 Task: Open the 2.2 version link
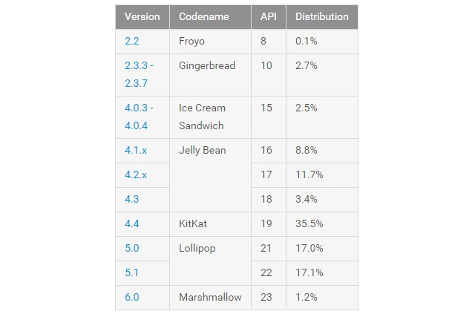point(132,41)
